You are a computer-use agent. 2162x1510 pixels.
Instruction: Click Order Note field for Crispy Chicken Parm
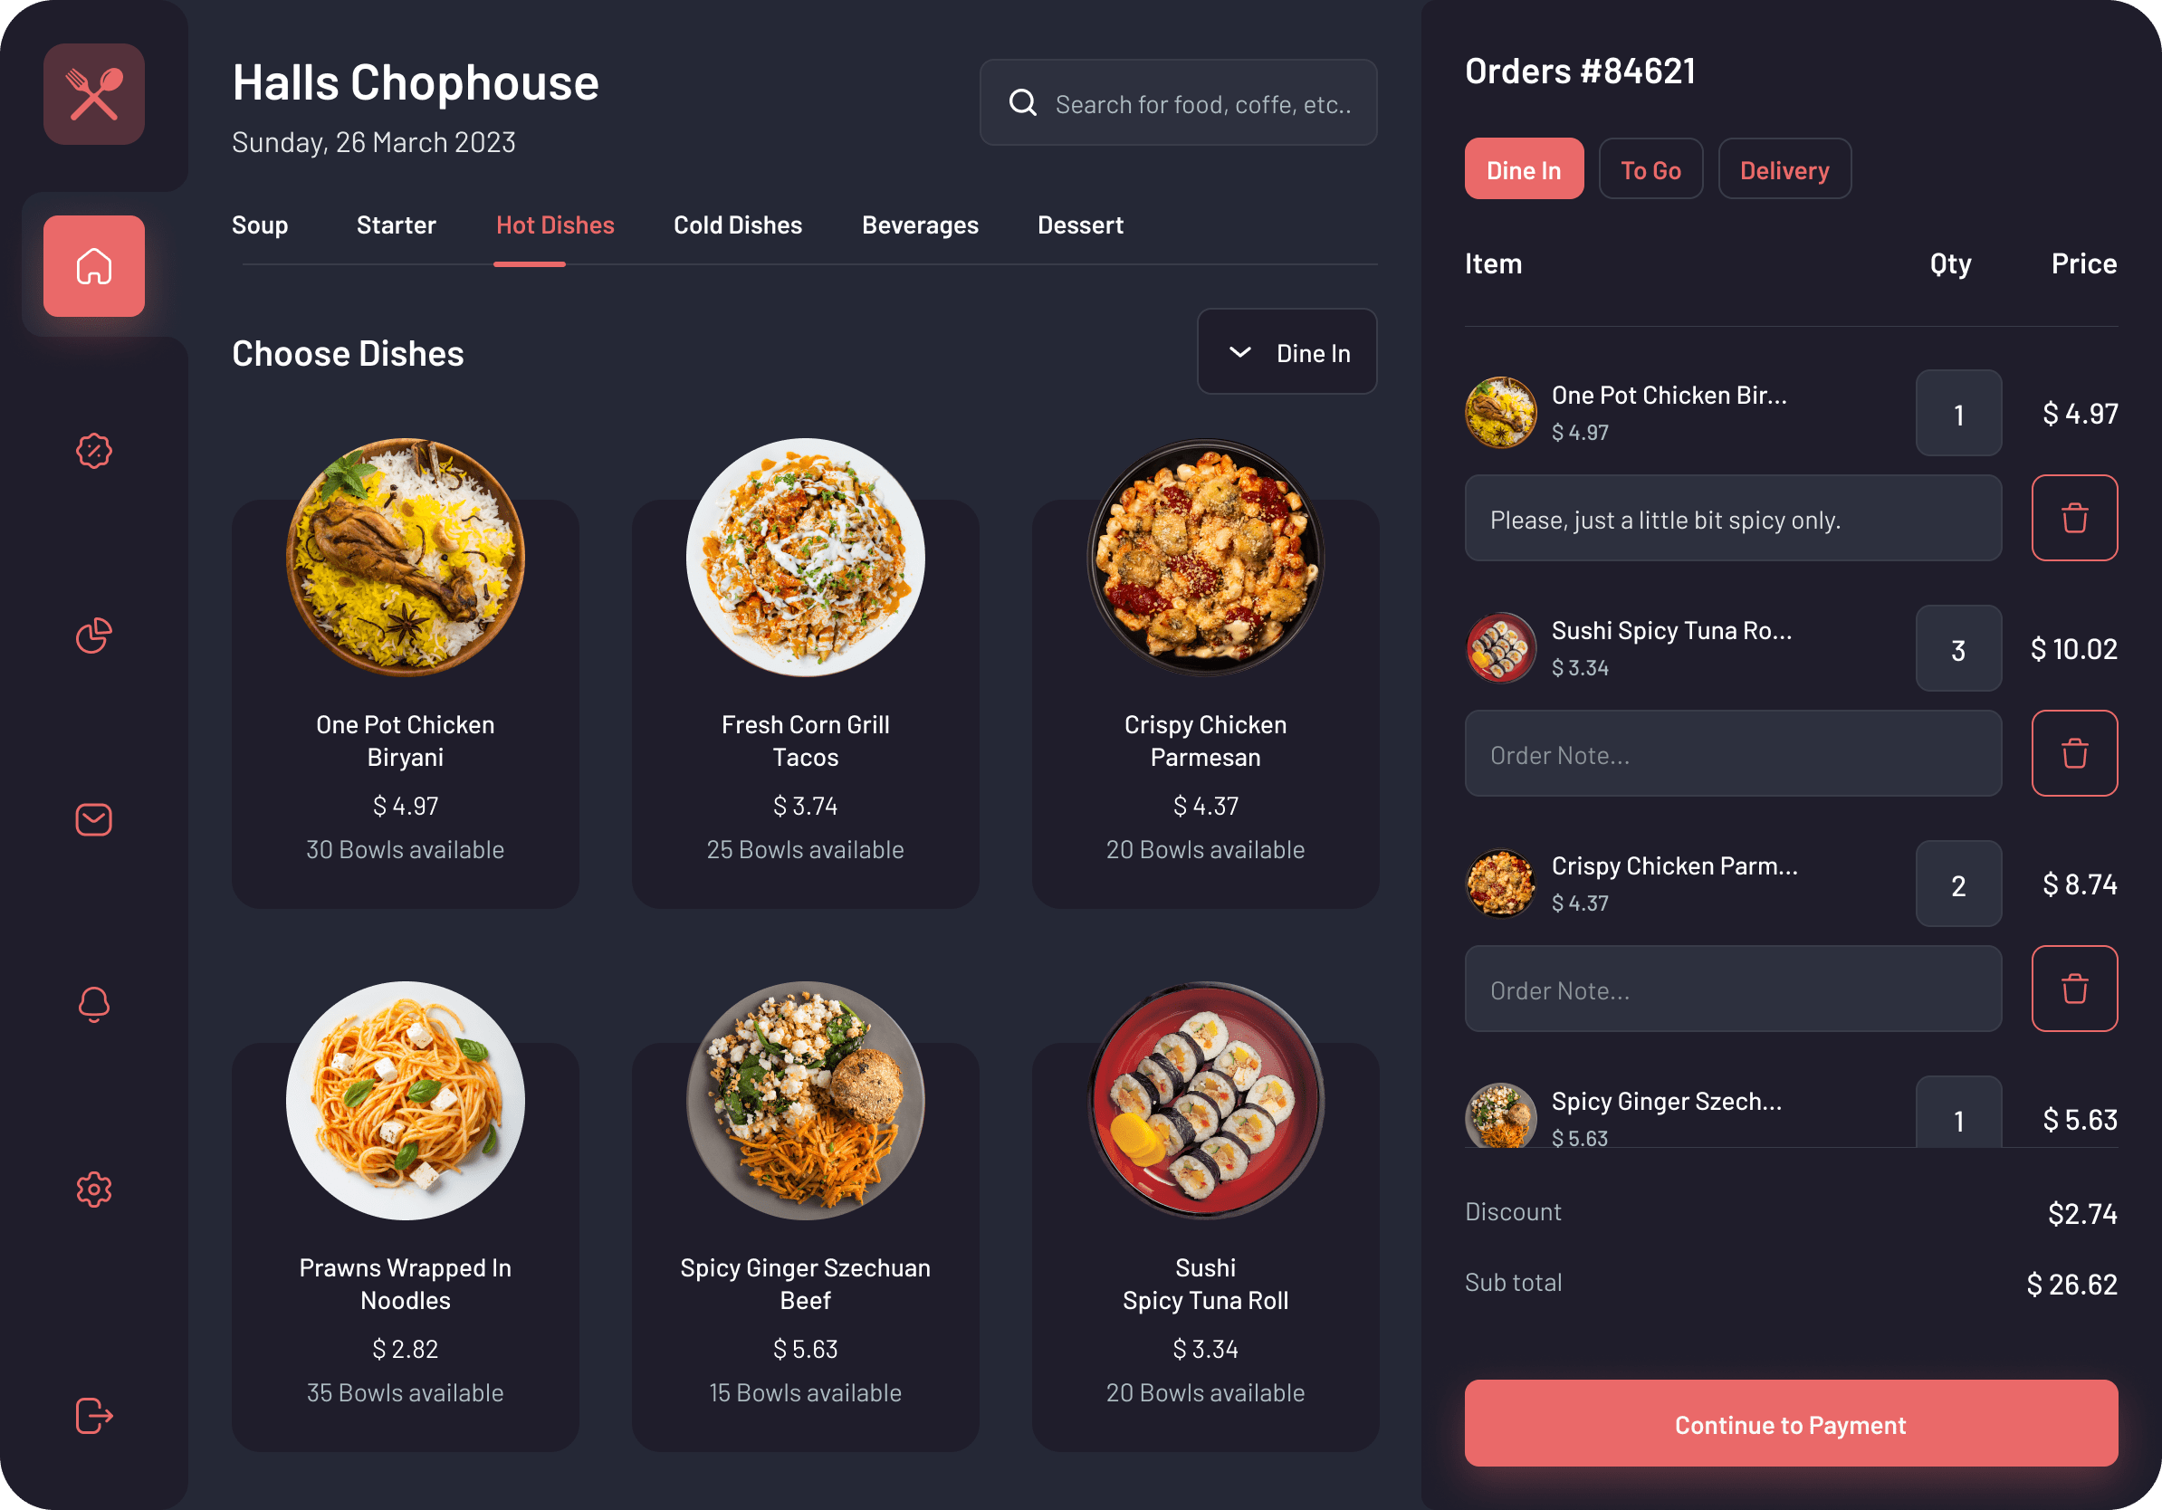pos(1732,988)
